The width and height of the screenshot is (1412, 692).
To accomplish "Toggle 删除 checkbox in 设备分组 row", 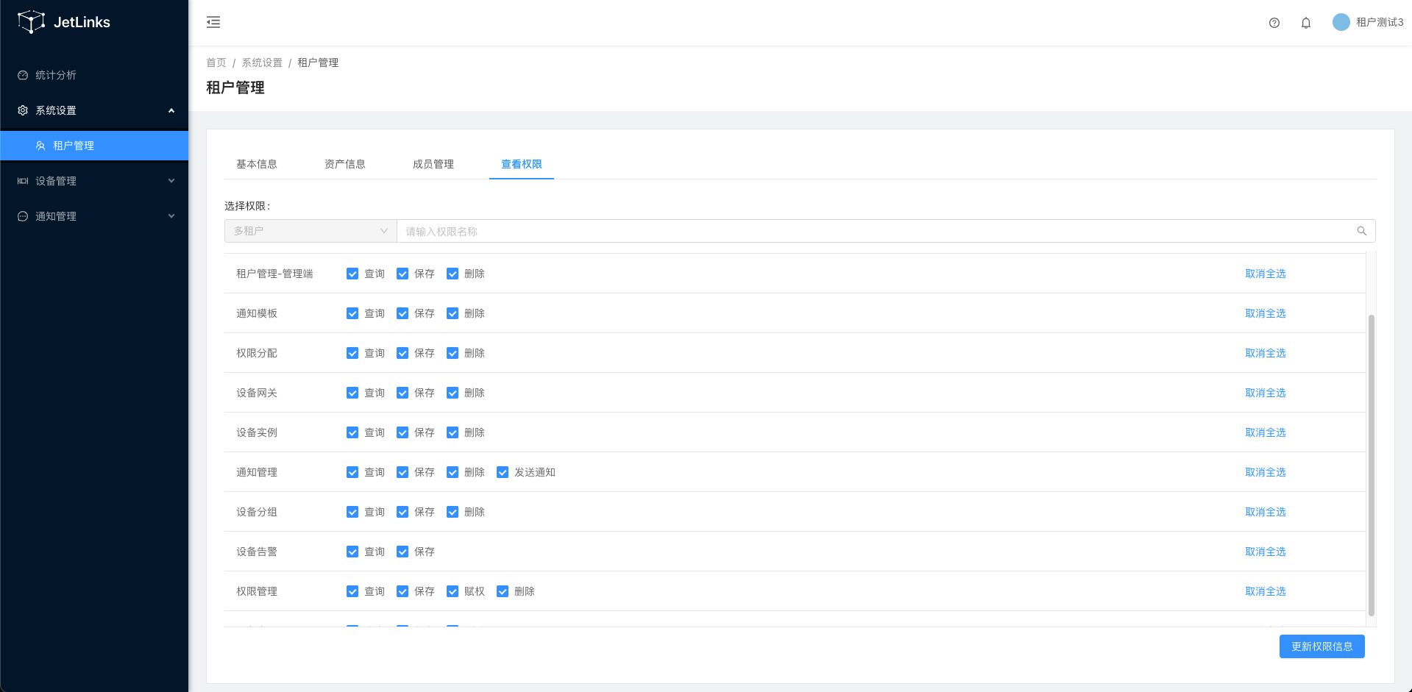I will coord(453,512).
